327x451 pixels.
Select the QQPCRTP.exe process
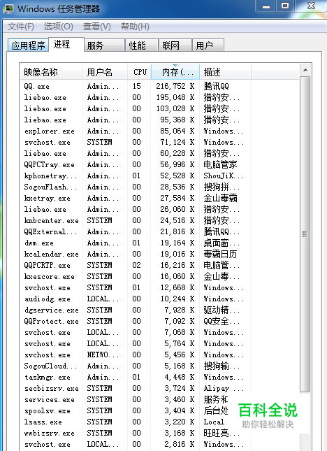[136, 265]
